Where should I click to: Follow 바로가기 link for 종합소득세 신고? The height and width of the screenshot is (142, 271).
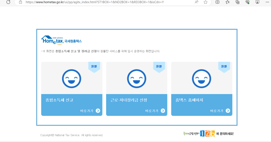(x=86, y=111)
